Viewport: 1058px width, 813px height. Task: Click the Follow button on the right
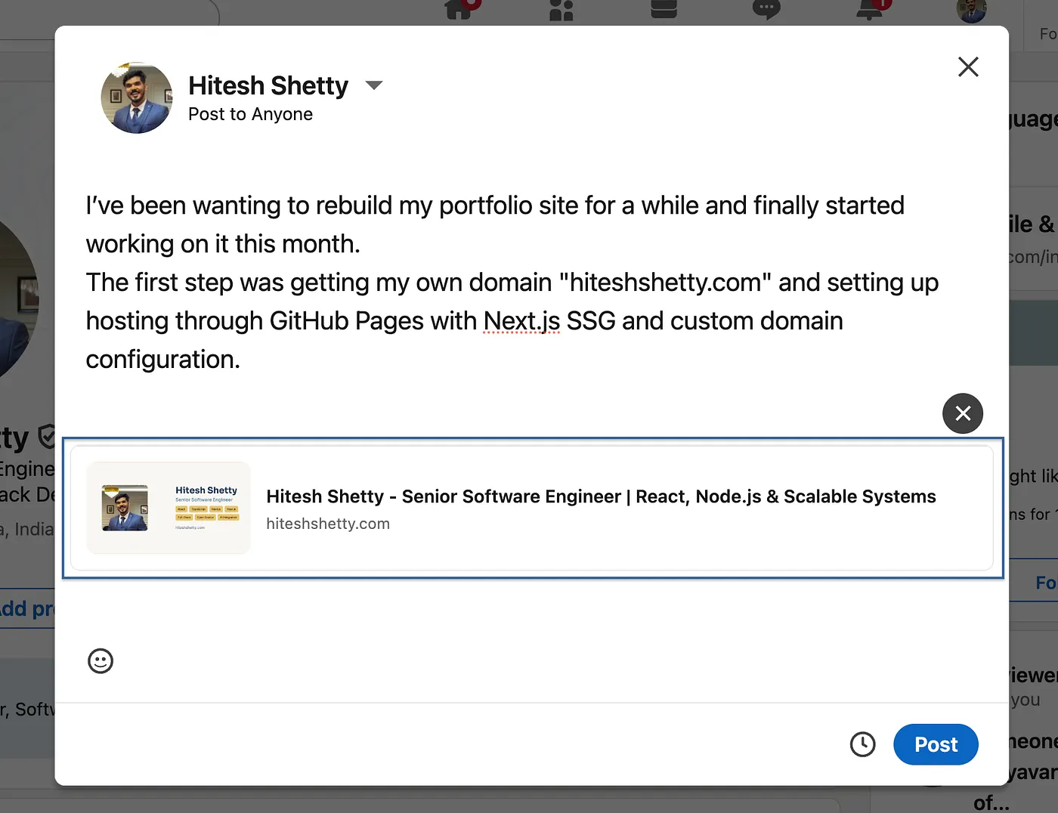pyautogui.click(x=1046, y=582)
